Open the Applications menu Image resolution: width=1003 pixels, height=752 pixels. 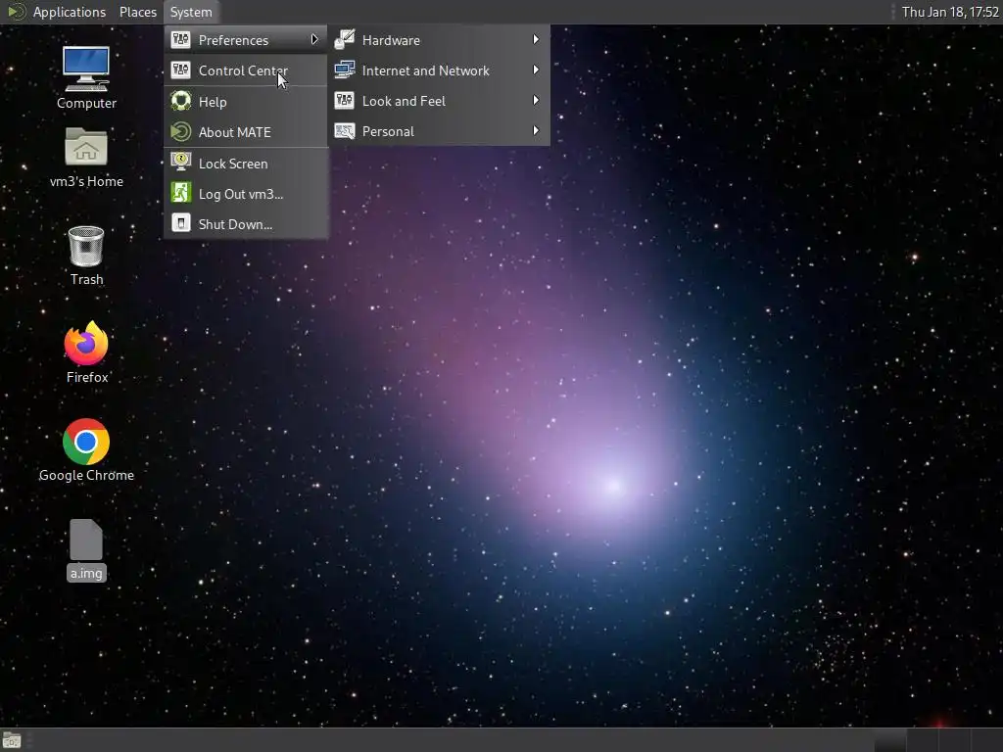point(70,12)
